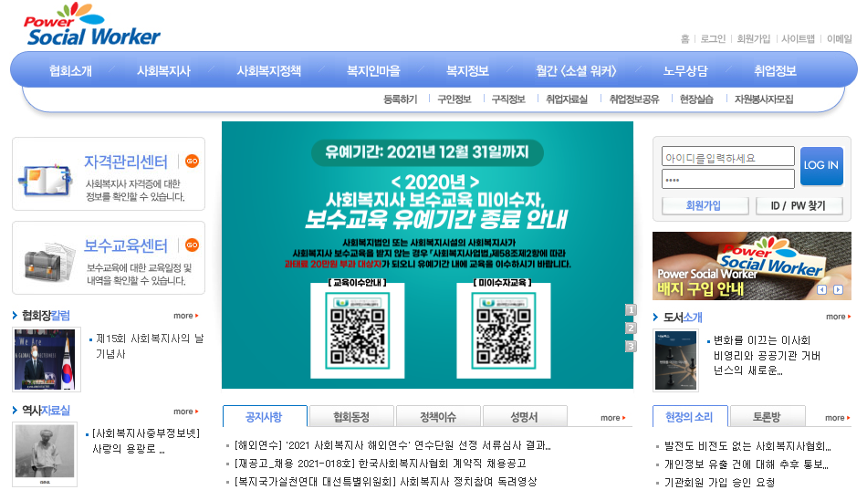
Task: Click the LOG IN button
Action: [x=821, y=166]
